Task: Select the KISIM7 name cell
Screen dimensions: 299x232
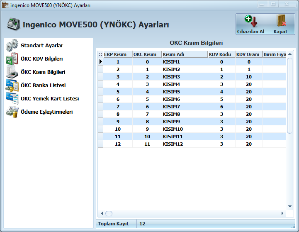Action: click(x=185, y=107)
